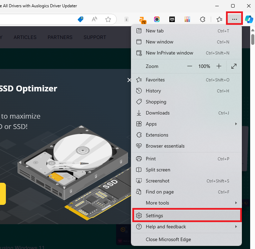Expand the Apps submenu
This screenshot has height=249, width=255.
(x=186, y=124)
